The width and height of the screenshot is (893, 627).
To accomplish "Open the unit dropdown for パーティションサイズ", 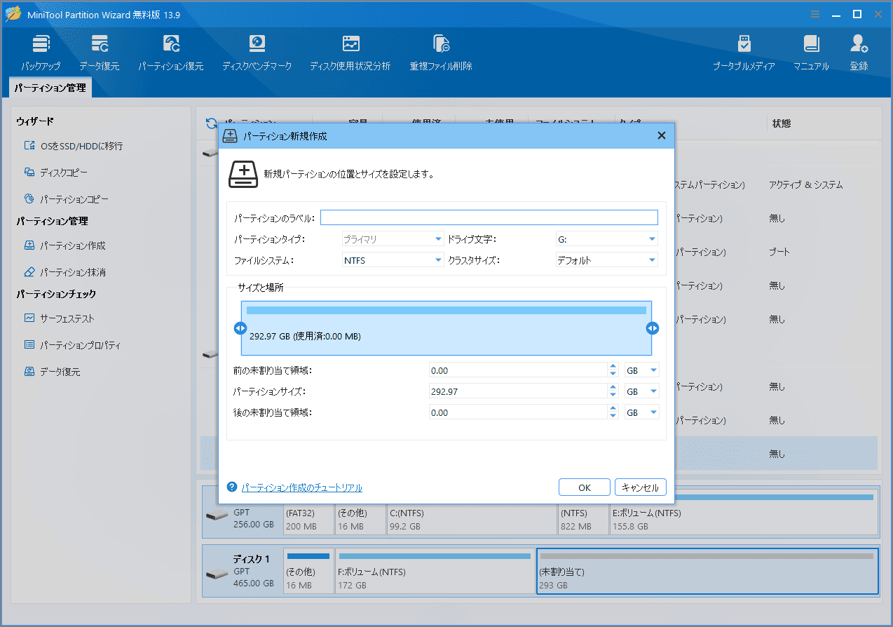I will [x=641, y=391].
